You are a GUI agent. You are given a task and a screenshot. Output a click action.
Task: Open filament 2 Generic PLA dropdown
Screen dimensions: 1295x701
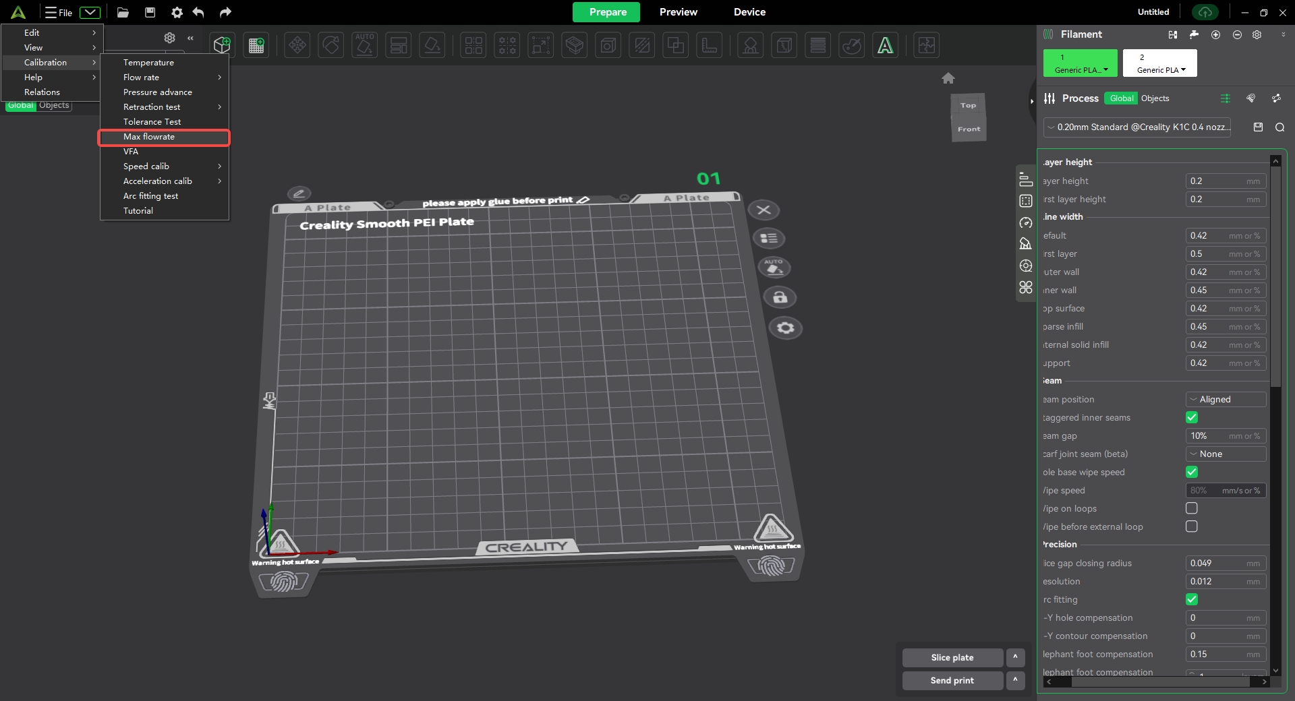click(1160, 63)
